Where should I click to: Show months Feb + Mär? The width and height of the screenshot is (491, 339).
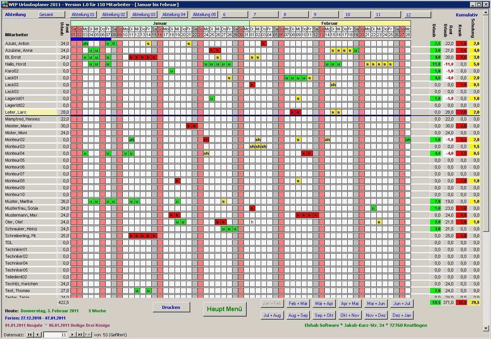(x=298, y=304)
